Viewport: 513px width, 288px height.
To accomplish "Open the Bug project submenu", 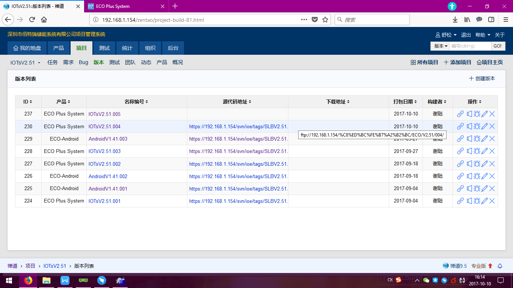I will tap(83, 63).
